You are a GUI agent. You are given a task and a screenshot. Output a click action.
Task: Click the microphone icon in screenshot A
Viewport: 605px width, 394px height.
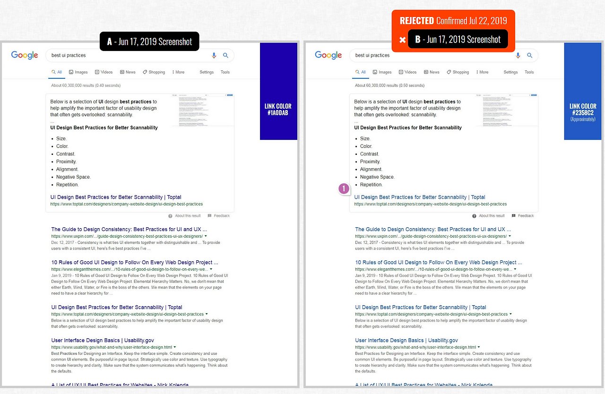click(x=214, y=55)
